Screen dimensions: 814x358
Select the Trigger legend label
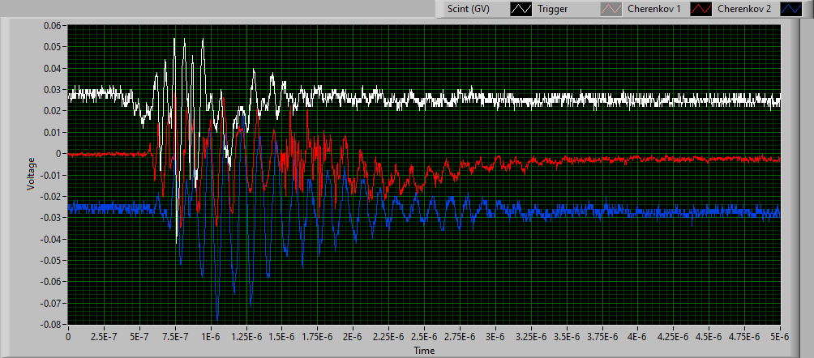pos(553,10)
